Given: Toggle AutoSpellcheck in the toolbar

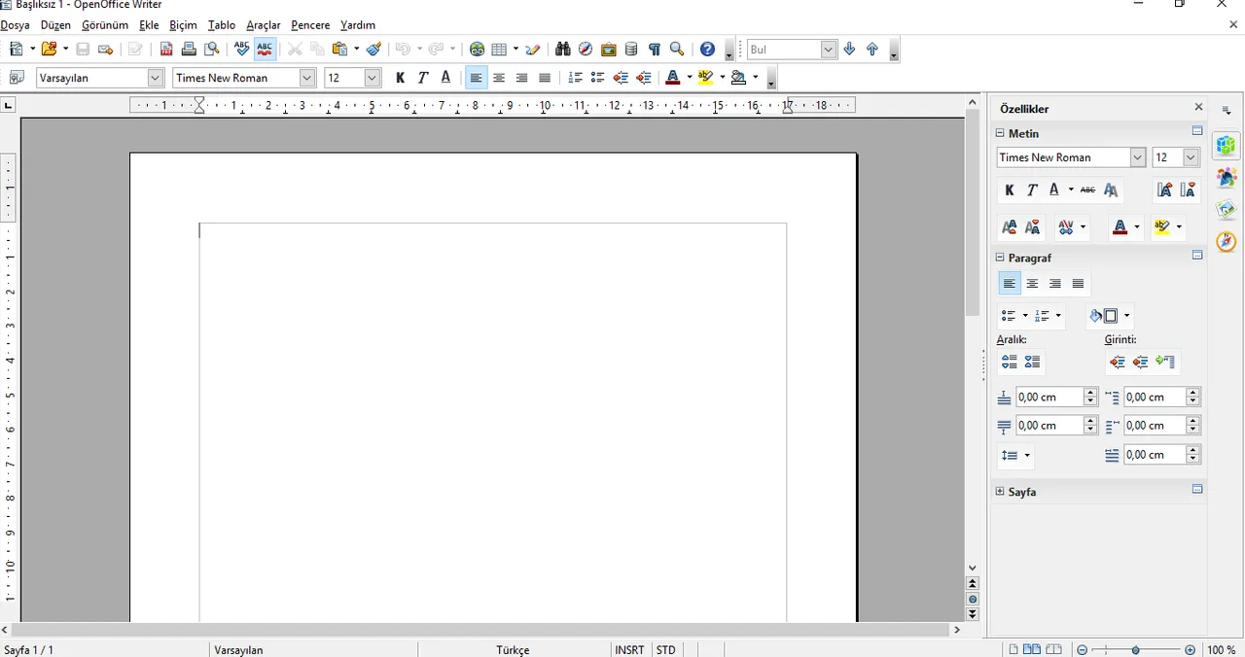Looking at the screenshot, I should (x=265, y=49).
